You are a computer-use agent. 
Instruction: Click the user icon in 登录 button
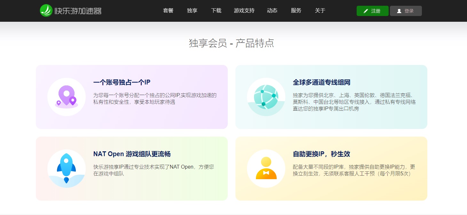[399, 11]
